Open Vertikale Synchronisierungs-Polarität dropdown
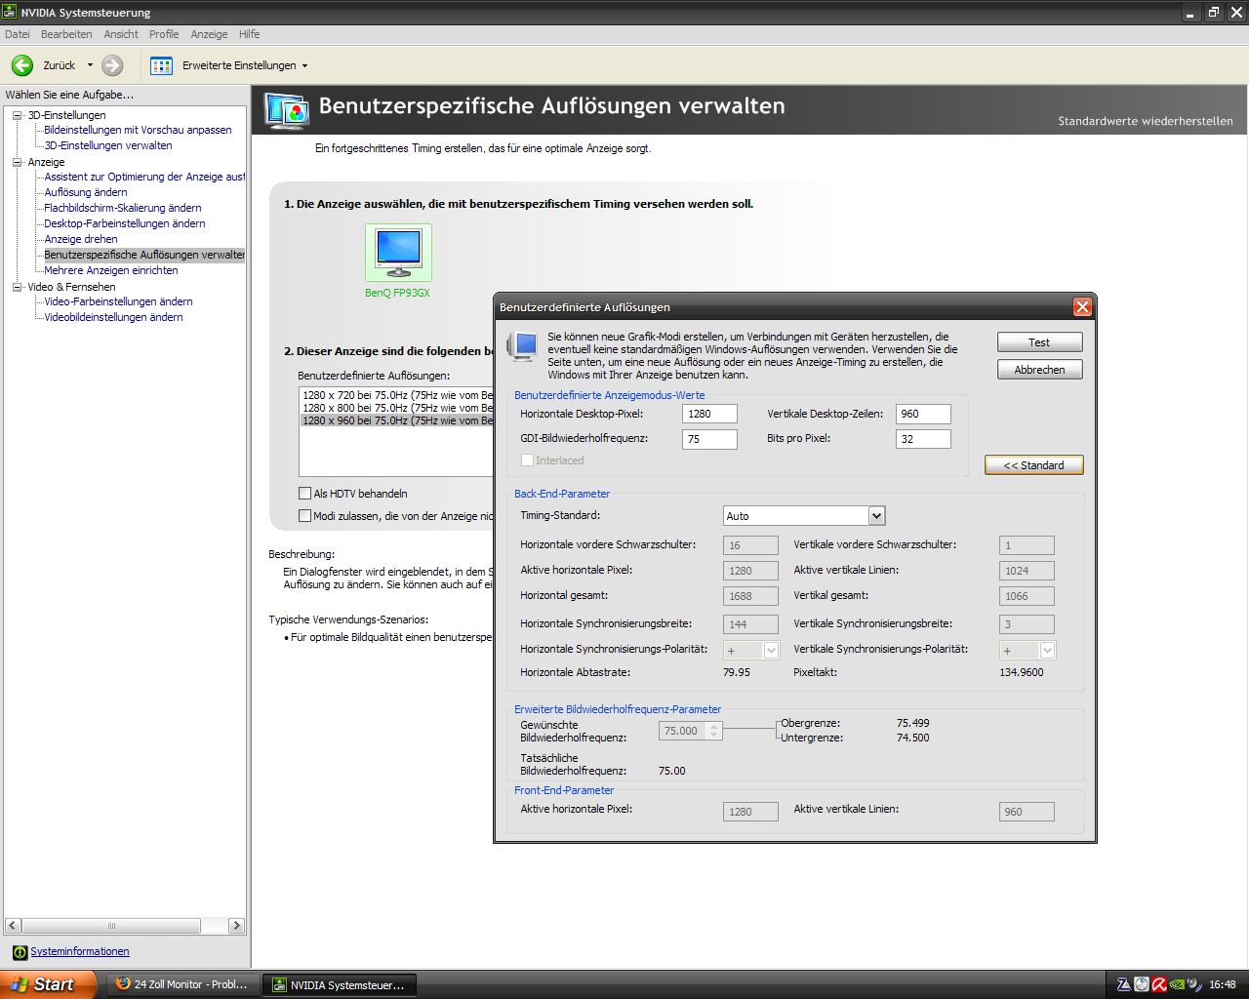 1047,651
